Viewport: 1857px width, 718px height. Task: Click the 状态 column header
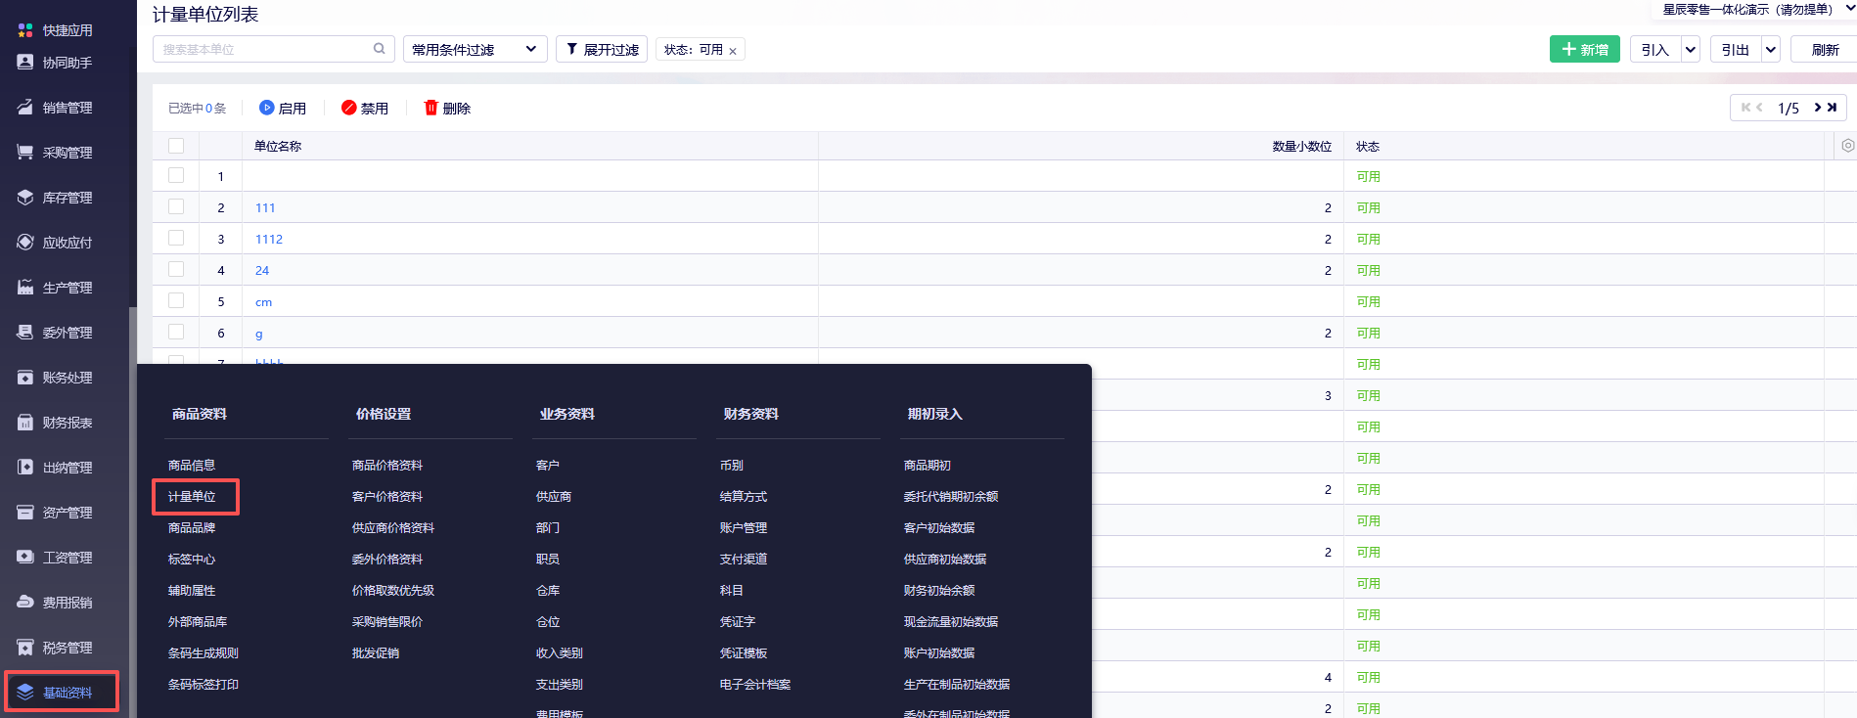[x=1368, y=146]
